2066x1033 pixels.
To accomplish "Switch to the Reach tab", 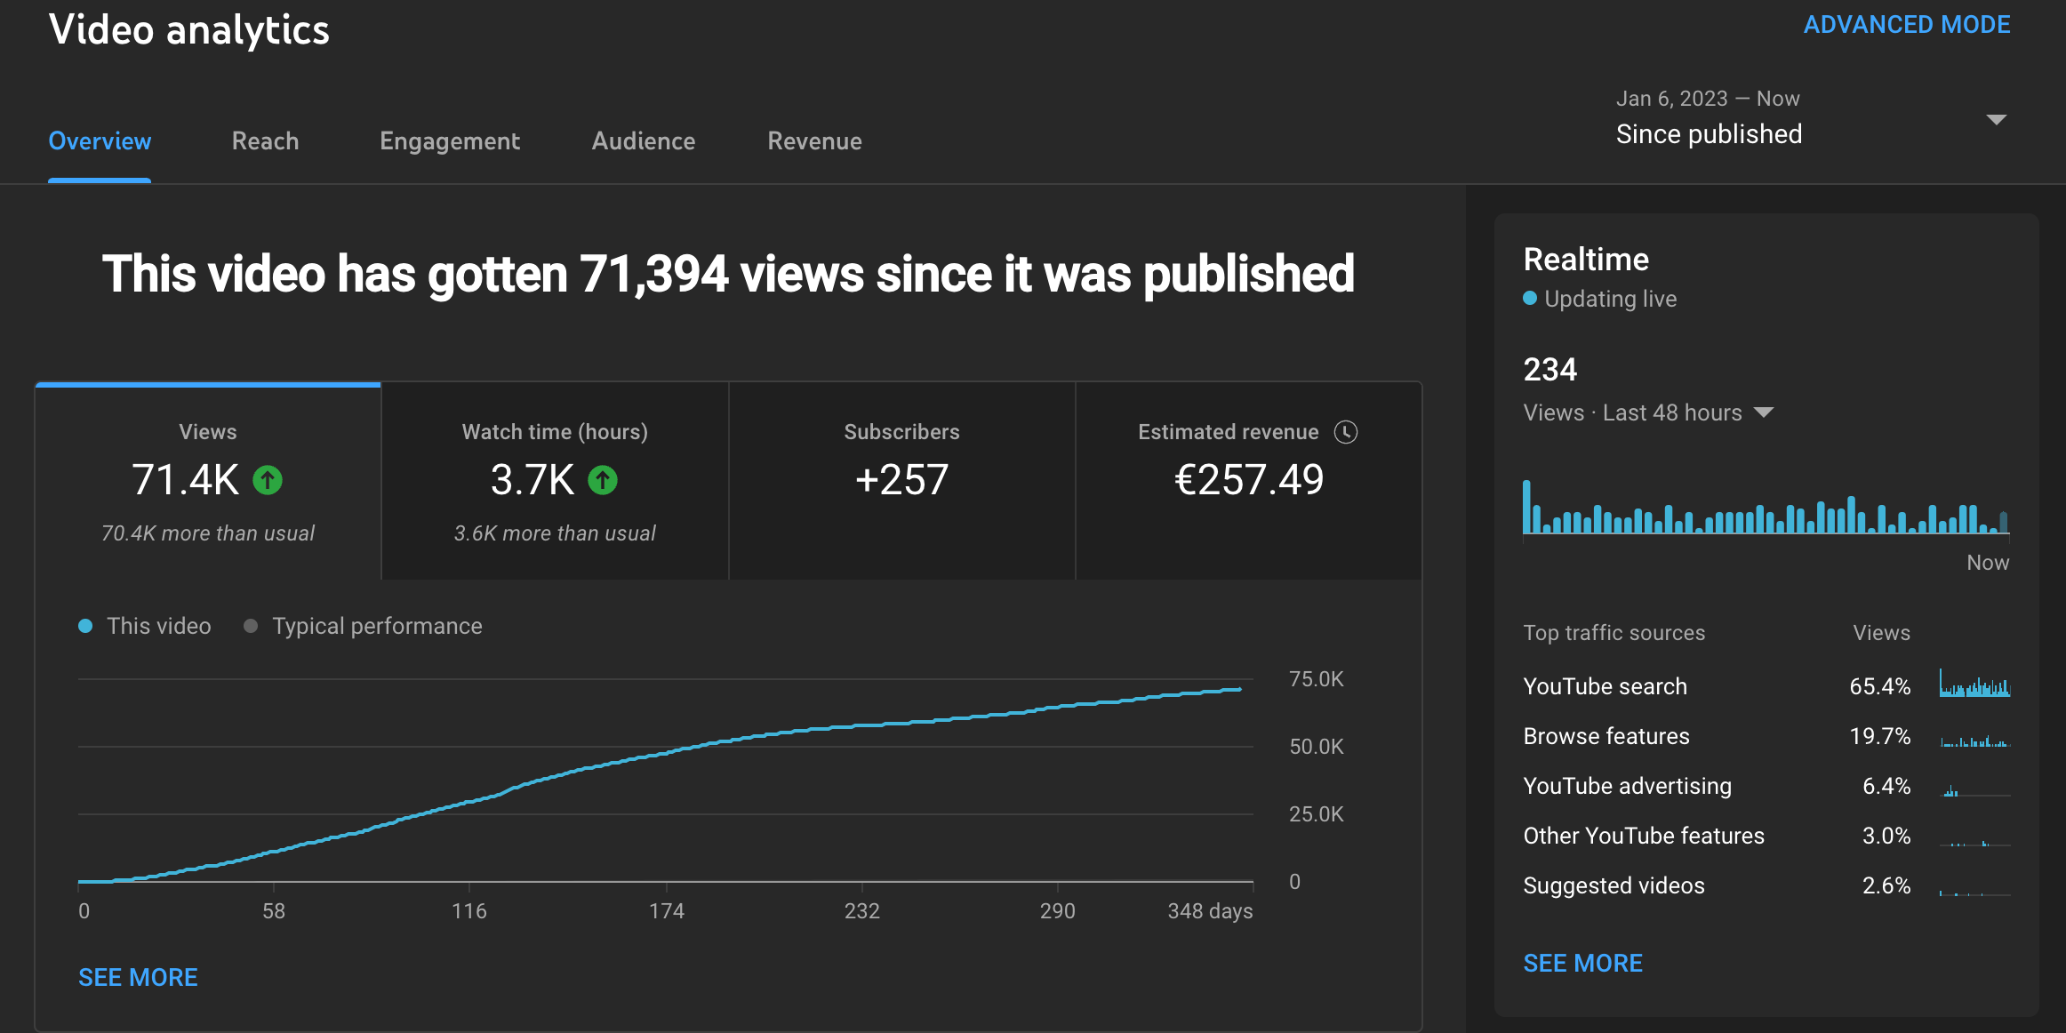I will pyautogui.click(x=265, y=141).
